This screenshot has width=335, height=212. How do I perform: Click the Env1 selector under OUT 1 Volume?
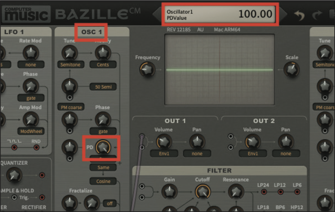pyautogui.click(x=164, y=154)
